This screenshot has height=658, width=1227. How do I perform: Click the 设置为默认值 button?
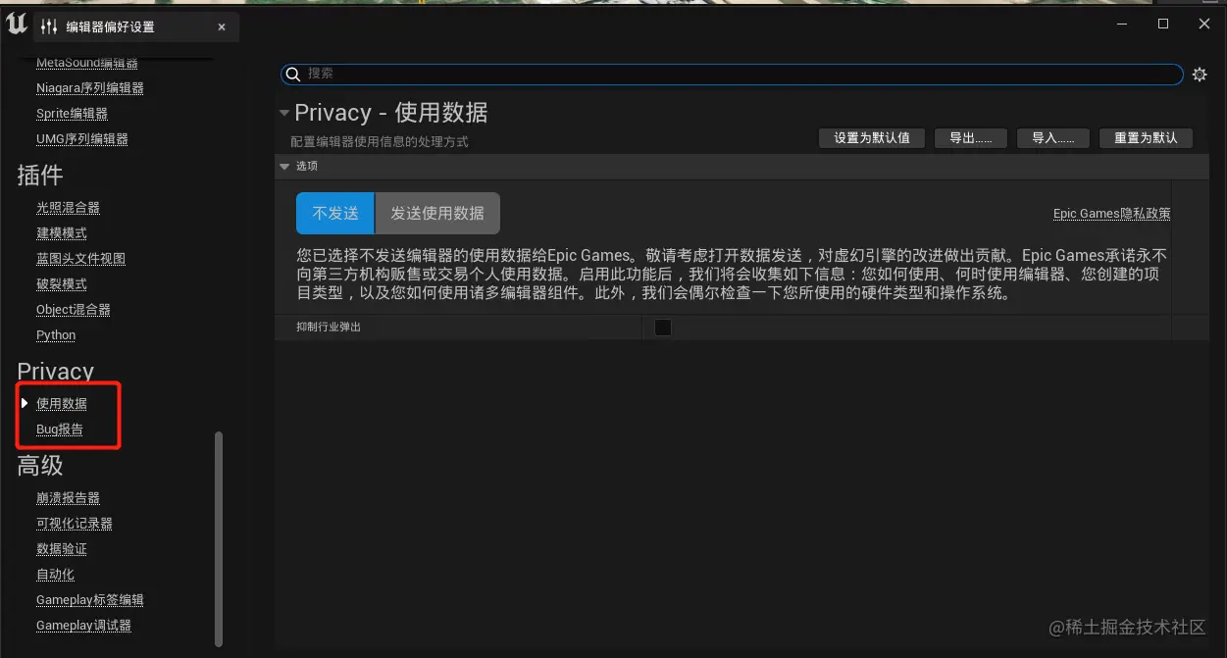point(871,137)
